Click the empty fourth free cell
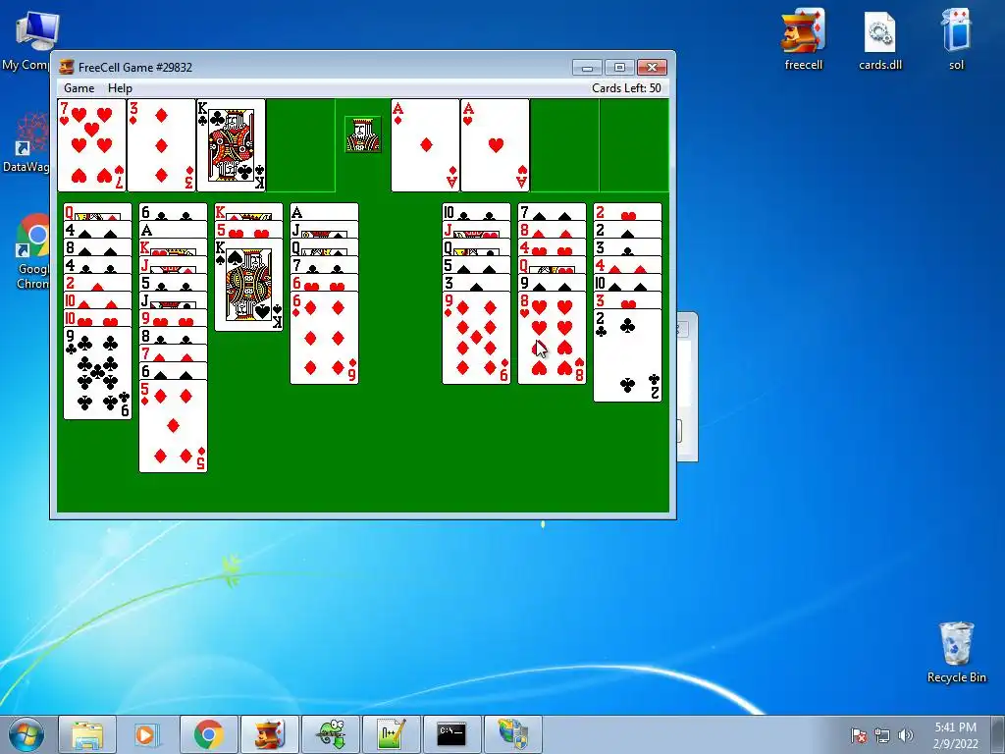This screenshot has width=1005, height=754. coord(300,145)
